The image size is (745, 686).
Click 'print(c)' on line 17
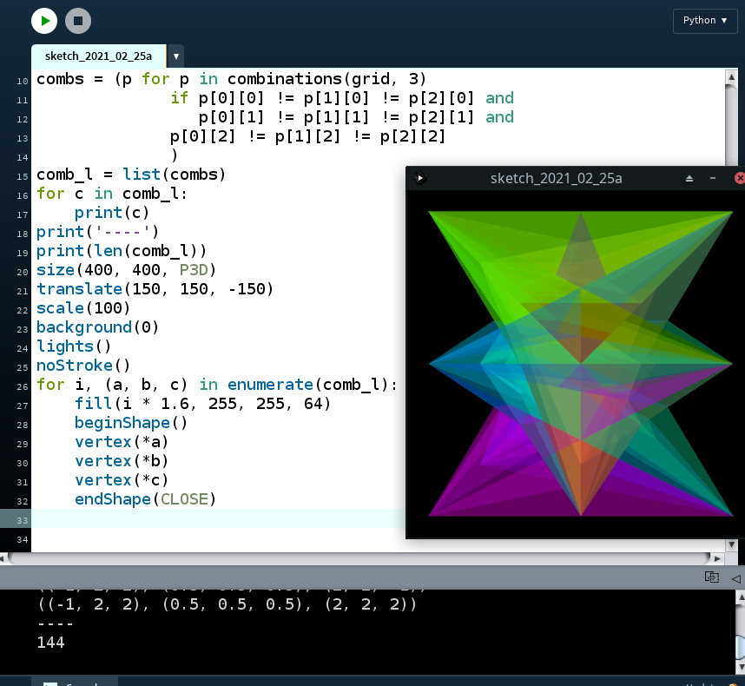[x=112, y=213]
